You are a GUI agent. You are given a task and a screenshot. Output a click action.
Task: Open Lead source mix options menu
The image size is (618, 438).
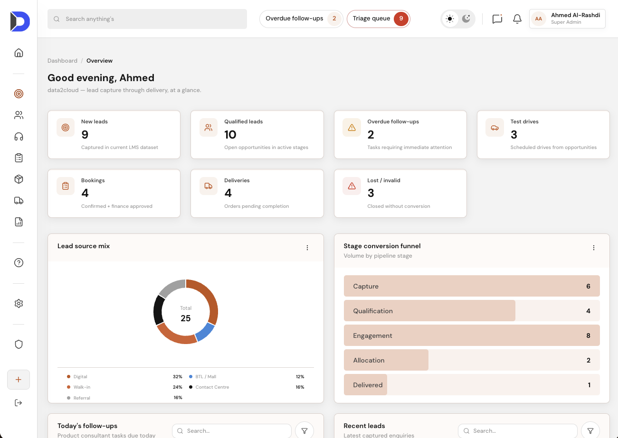click(307, 248)
